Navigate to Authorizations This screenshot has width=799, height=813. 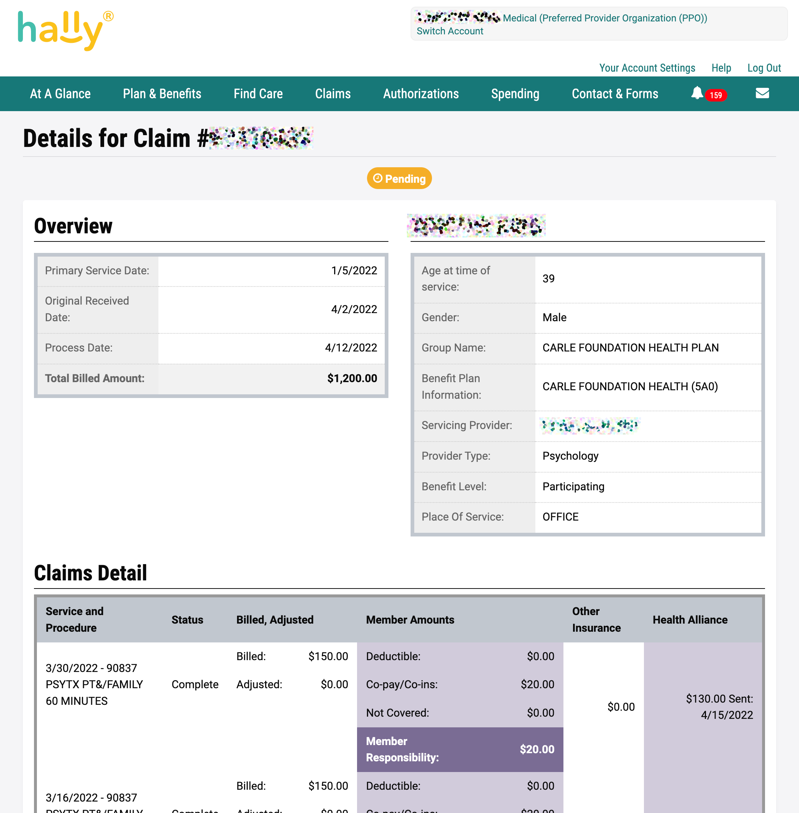pos(421,94)
